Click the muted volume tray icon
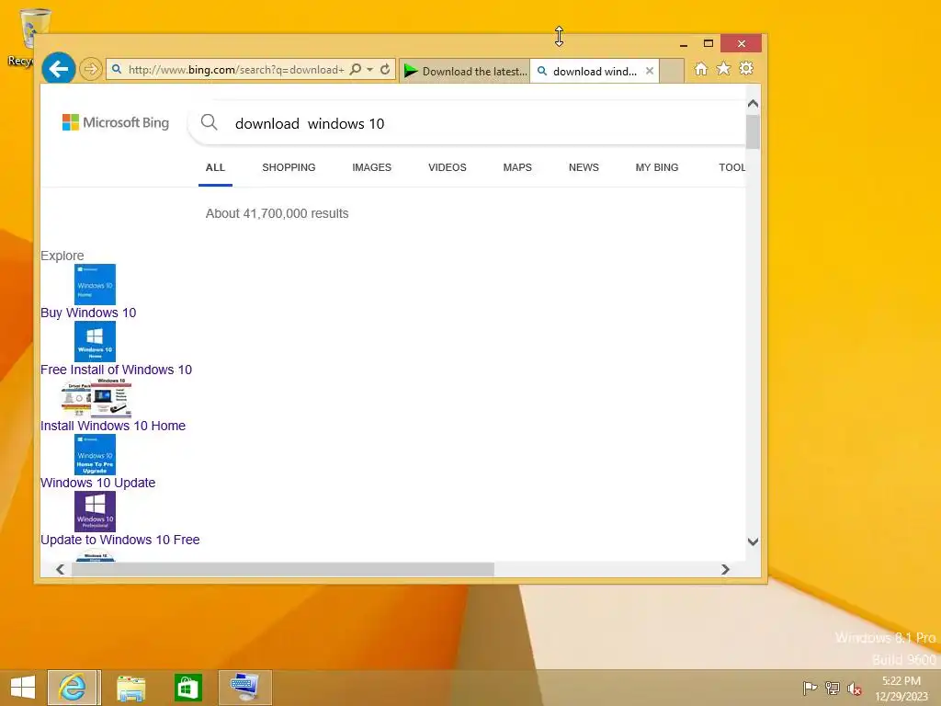Viewport: 941px width, 706px height. (x=855, y=688)
